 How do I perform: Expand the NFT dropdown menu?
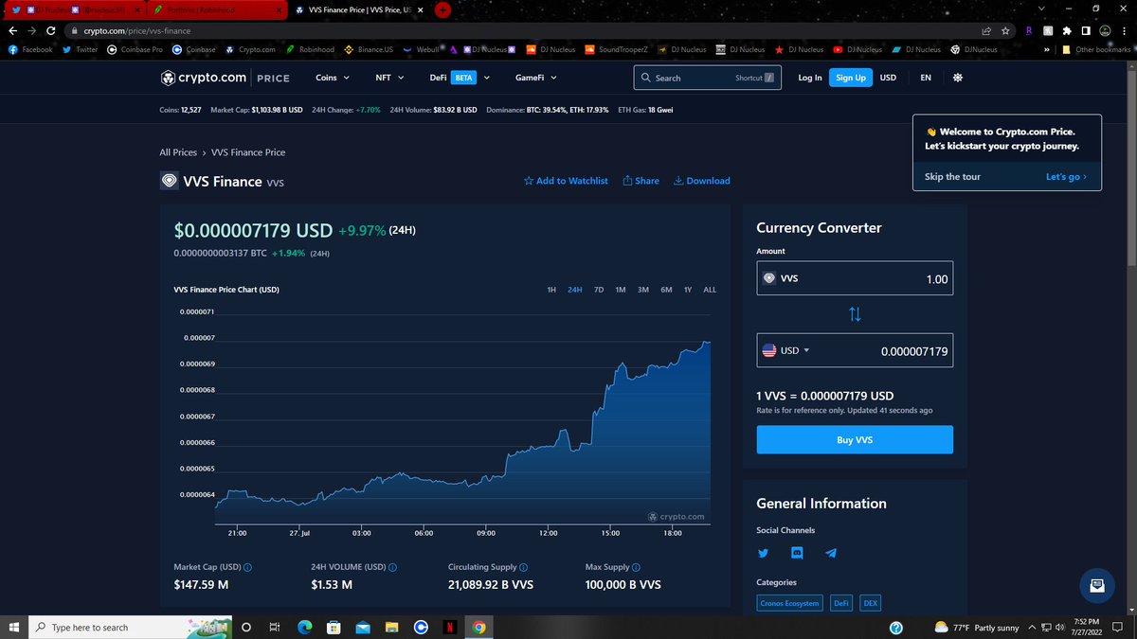click(x=389, y=78)
